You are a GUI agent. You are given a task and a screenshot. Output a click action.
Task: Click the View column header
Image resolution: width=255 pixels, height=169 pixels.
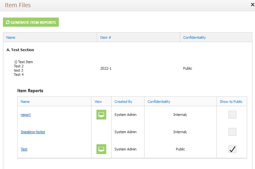coord(98,101)
